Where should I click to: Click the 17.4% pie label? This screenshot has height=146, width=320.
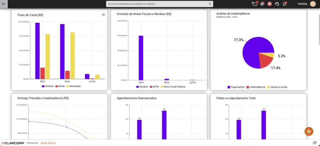tap(276, 68)
